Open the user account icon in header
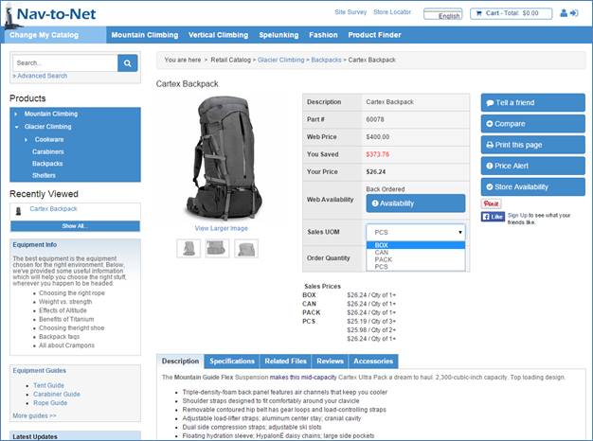The width and height of the screenshot is (593, 441). [x=564, y=13]
